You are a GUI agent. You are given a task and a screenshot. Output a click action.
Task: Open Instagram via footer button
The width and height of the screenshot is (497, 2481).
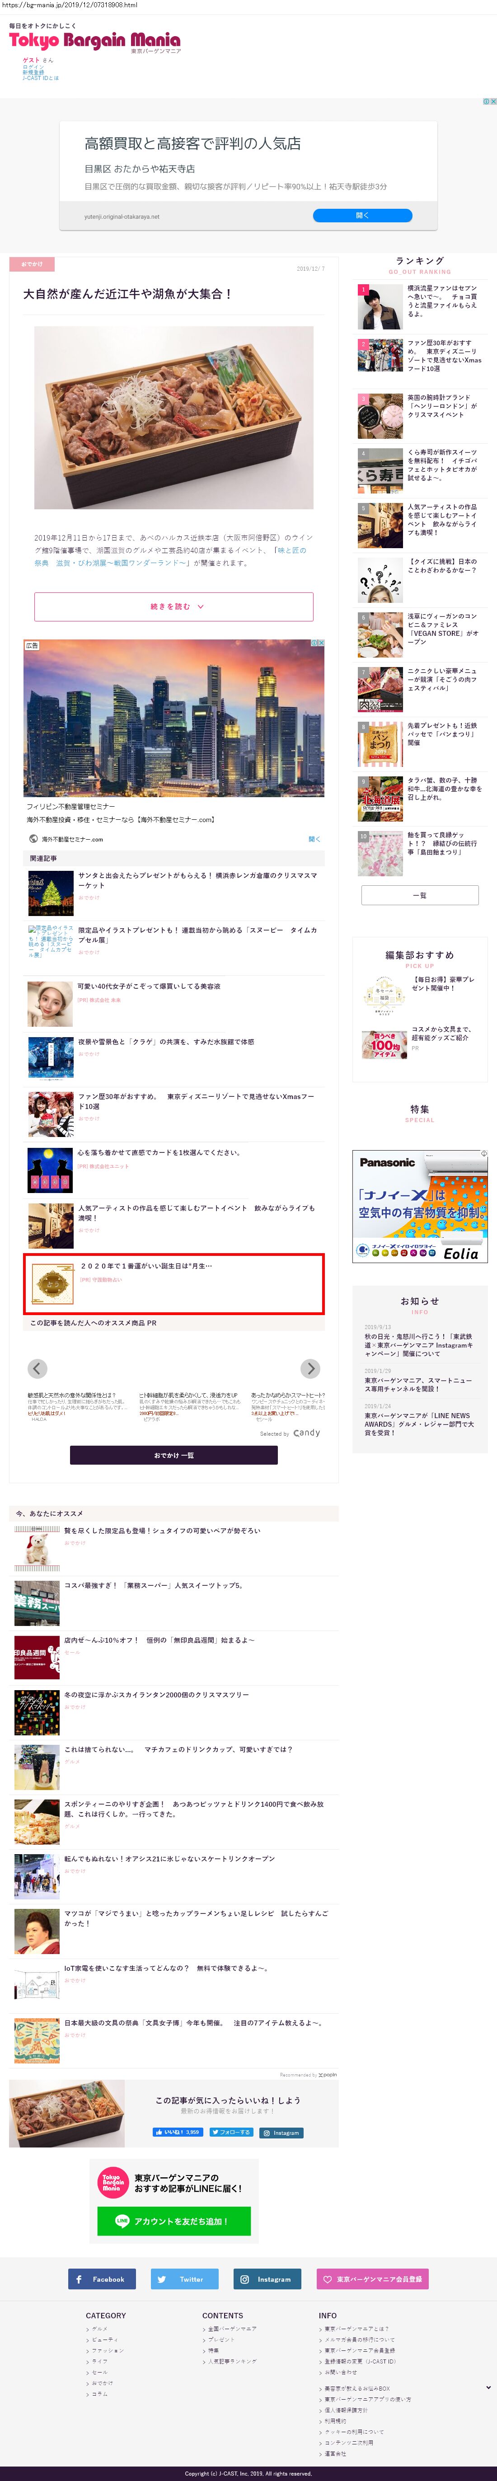267,2279
